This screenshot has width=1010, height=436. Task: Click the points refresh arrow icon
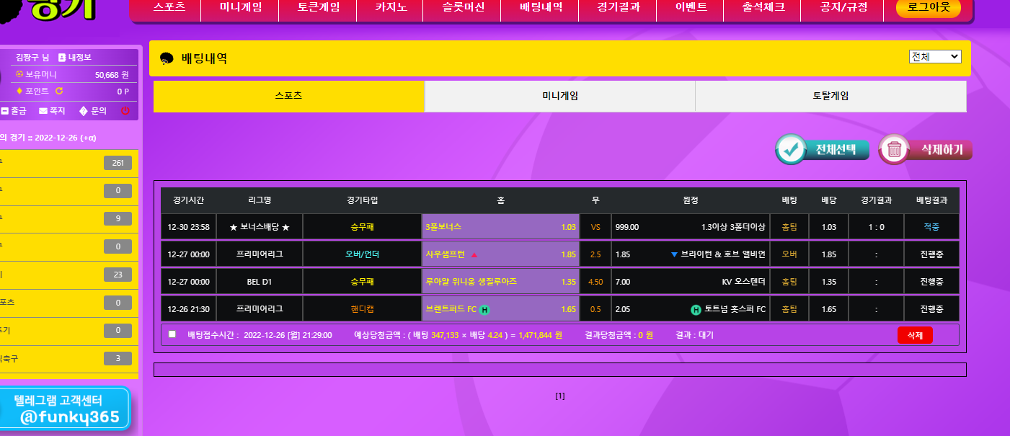(59, 92)
